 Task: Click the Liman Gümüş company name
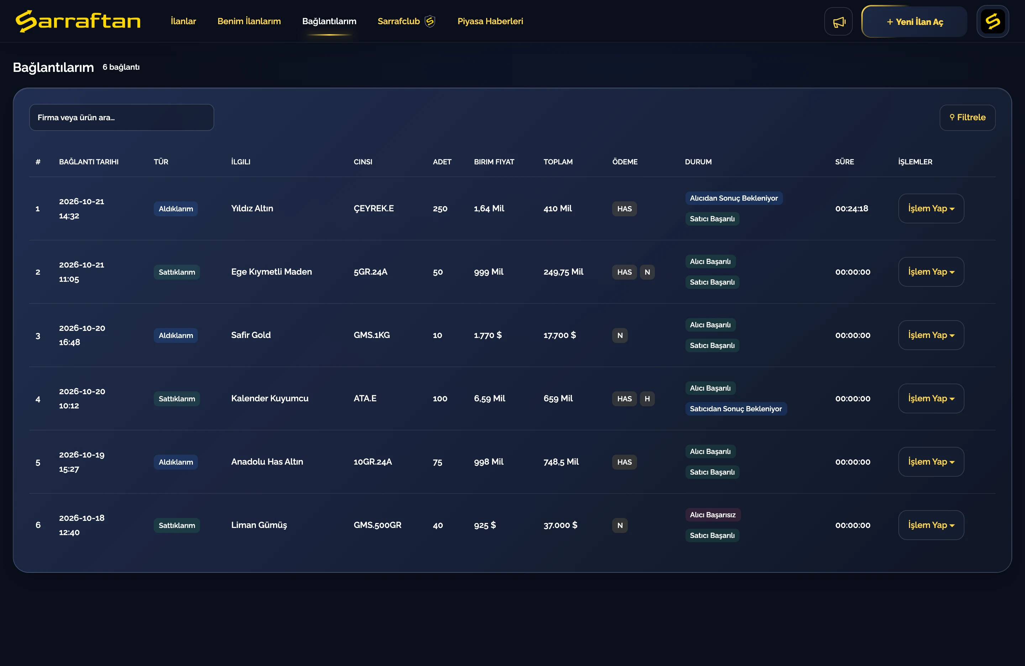point(259,525)
